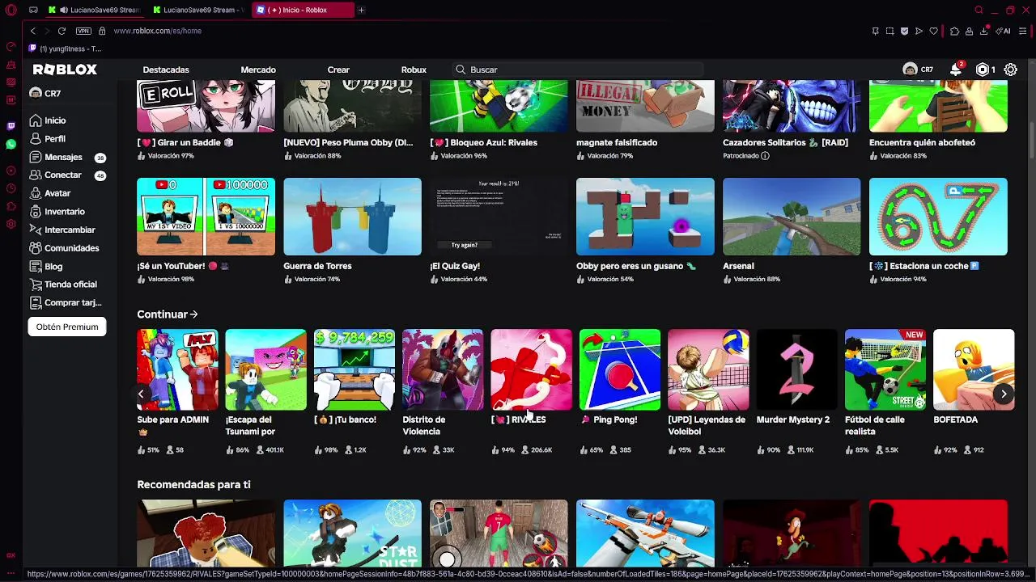Reload the page in the browser

pyautogui.click(x=62, y=31)
